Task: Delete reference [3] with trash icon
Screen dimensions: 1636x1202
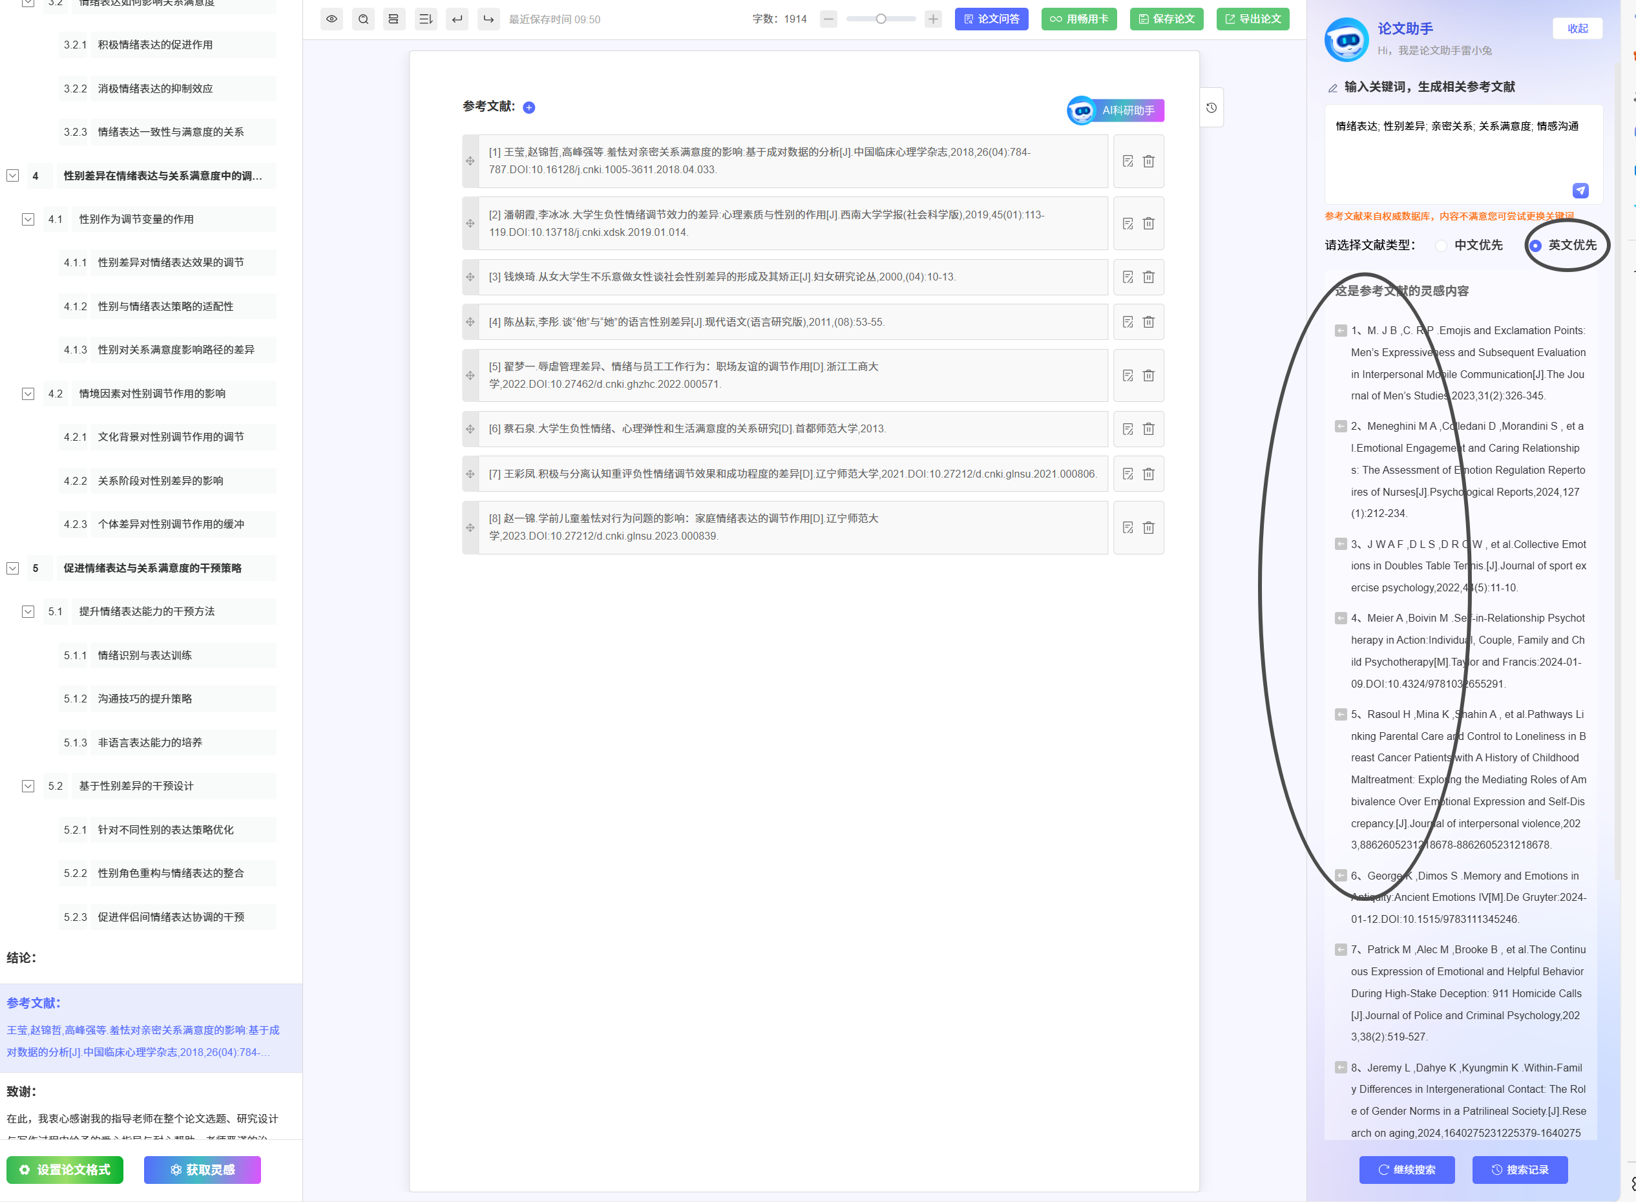Action: tap(1149, 277)
